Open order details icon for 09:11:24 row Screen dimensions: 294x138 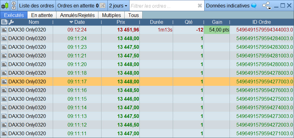point(4,39)
